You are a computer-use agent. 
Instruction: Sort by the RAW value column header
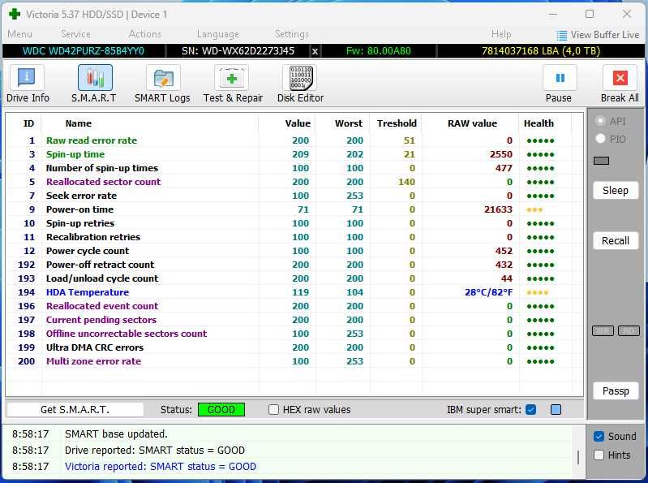point(472,123)
